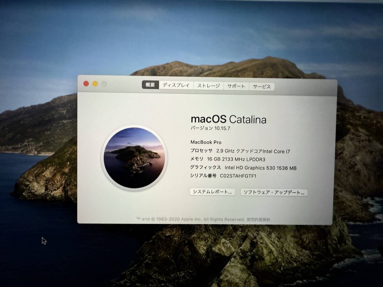Minimize window with the yellow button
383x287 pixels.
coord(95,84)
